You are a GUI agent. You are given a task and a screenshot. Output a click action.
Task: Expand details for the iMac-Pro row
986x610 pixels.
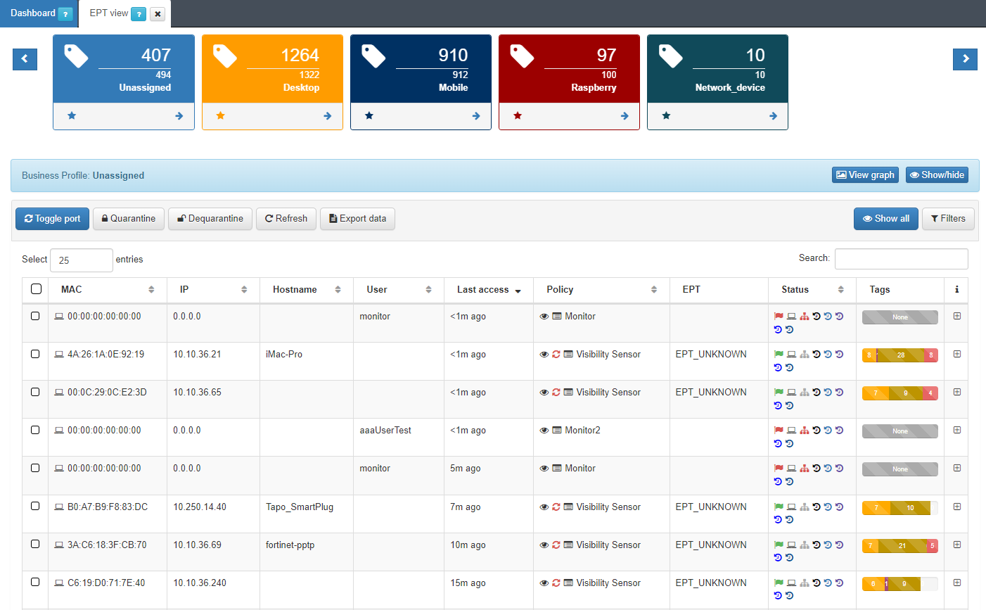[957, 354]
